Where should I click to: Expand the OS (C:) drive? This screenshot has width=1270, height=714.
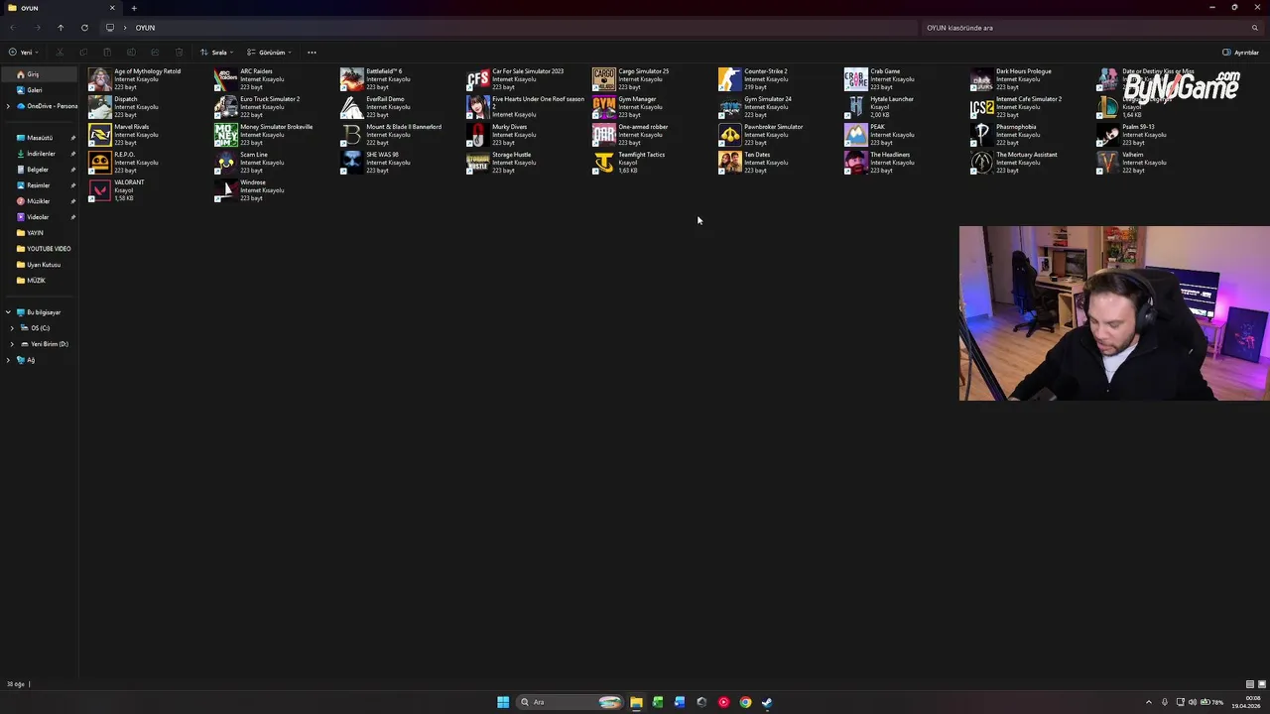(12, 328)
